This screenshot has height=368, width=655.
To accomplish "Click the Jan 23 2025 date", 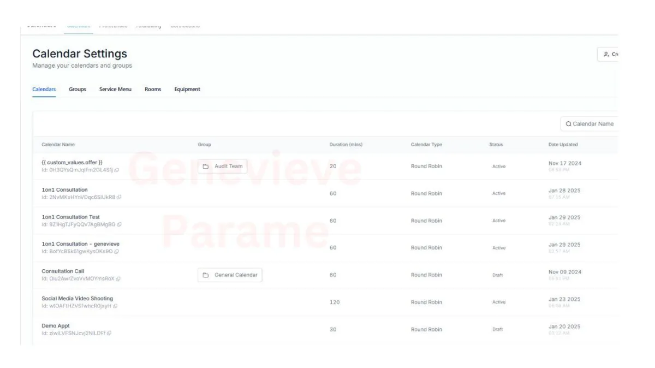I will click(x=564, y=299).
